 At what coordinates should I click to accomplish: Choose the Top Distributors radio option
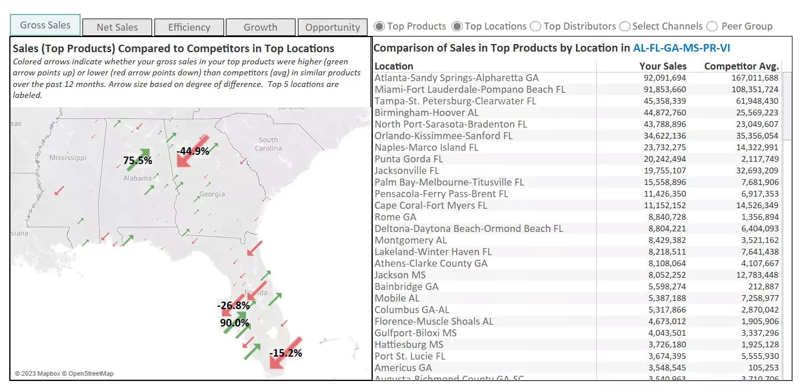coord(535,26)
